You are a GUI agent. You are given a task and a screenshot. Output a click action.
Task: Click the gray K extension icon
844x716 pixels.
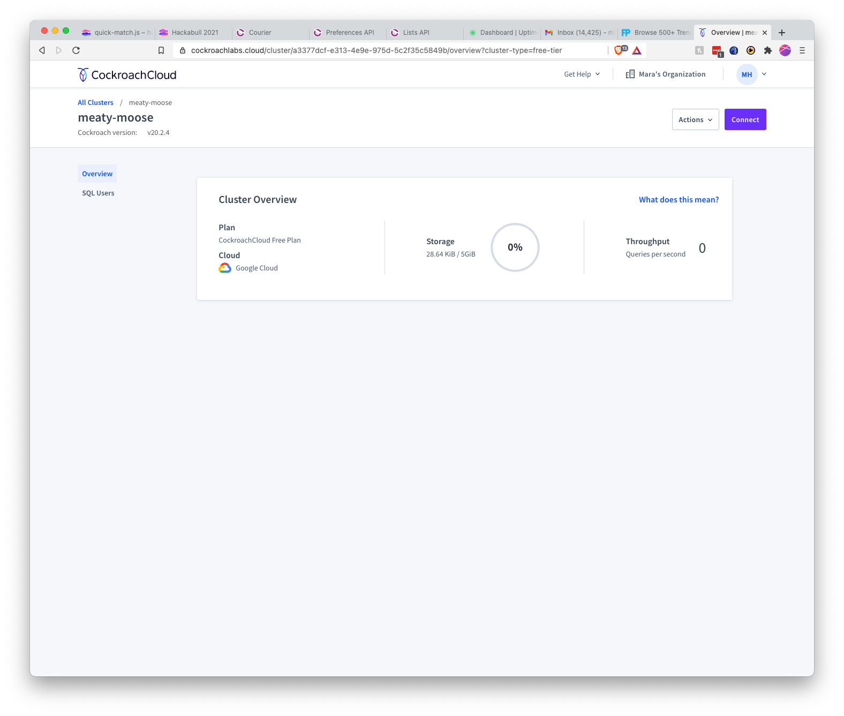[x=699, y=50]
